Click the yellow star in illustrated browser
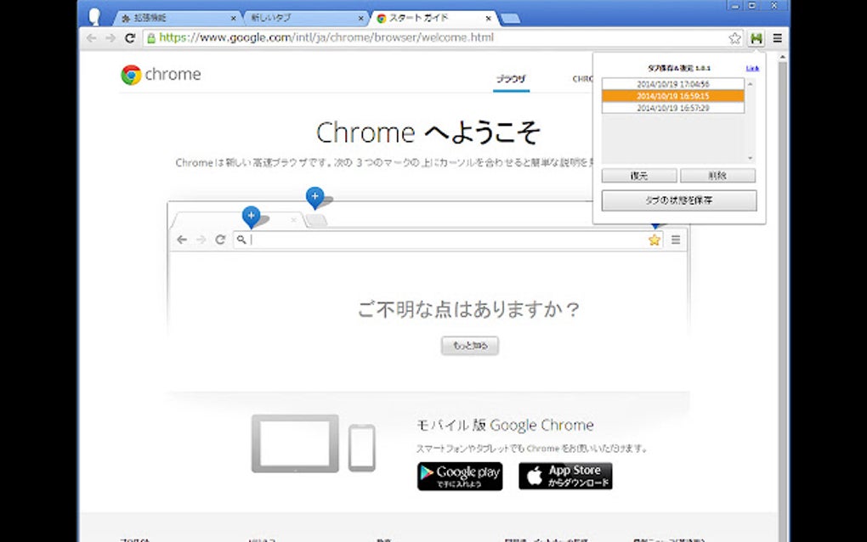Screen dimensions: 867x542 click(x=654, y=240)
